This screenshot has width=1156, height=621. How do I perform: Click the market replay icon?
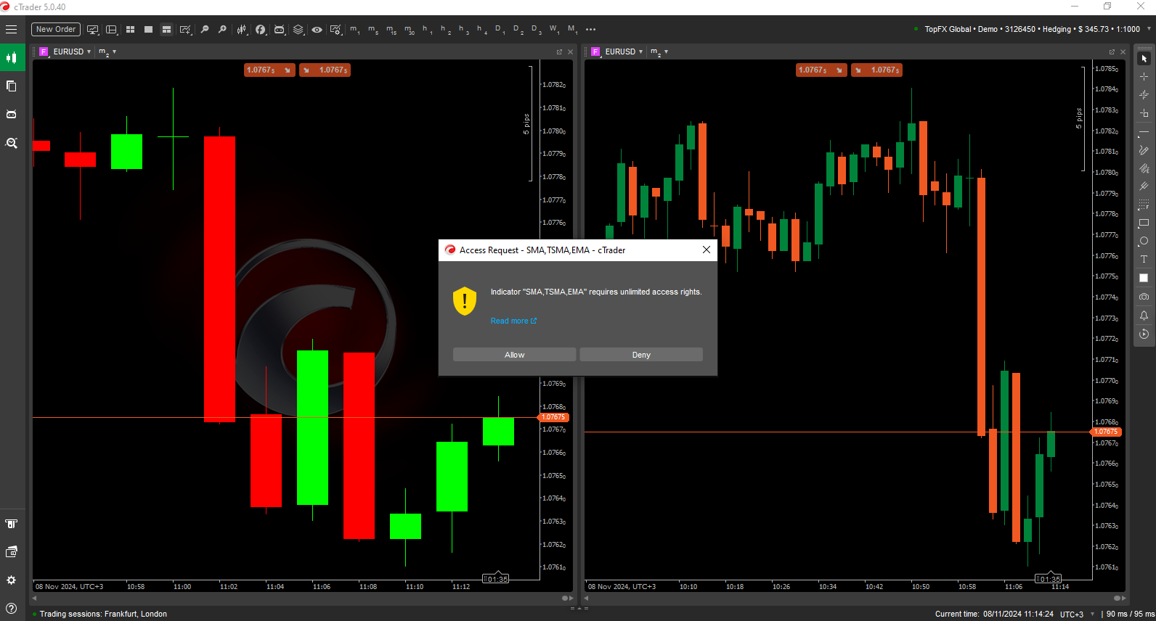pos(1144,334)
